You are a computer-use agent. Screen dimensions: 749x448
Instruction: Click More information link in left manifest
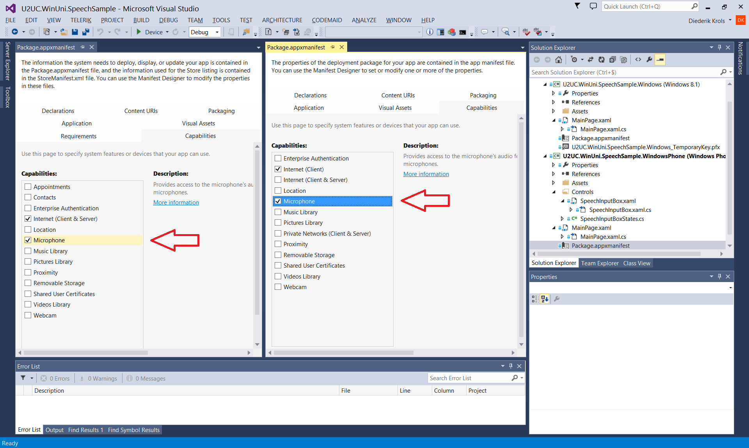(176, 202)
